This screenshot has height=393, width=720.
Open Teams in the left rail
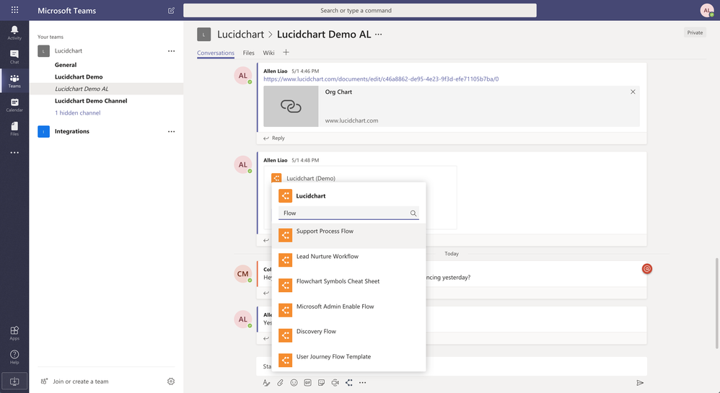tap(14, 81)
